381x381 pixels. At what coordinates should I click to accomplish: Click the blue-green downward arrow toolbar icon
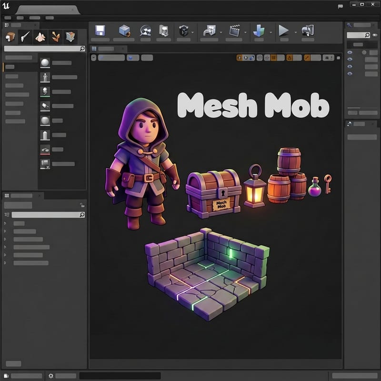pyautogui.click(x=259, y=31)
